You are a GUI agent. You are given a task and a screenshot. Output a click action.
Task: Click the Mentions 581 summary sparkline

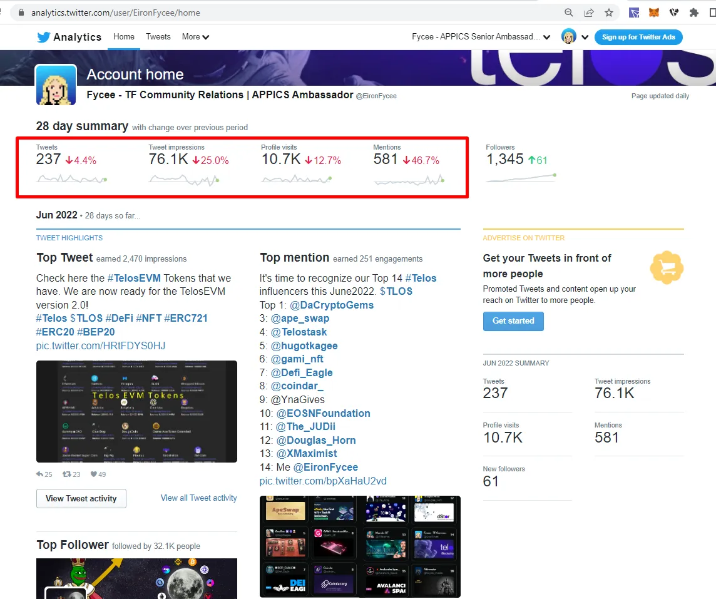(x=409, y=180)
